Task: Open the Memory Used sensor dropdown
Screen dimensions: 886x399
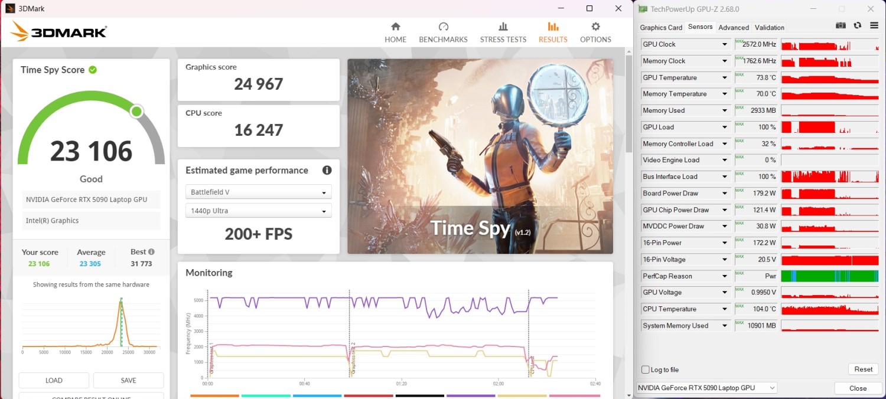Action: point(725,110)
